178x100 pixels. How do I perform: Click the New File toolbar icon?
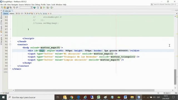click(x=2, y=7)
